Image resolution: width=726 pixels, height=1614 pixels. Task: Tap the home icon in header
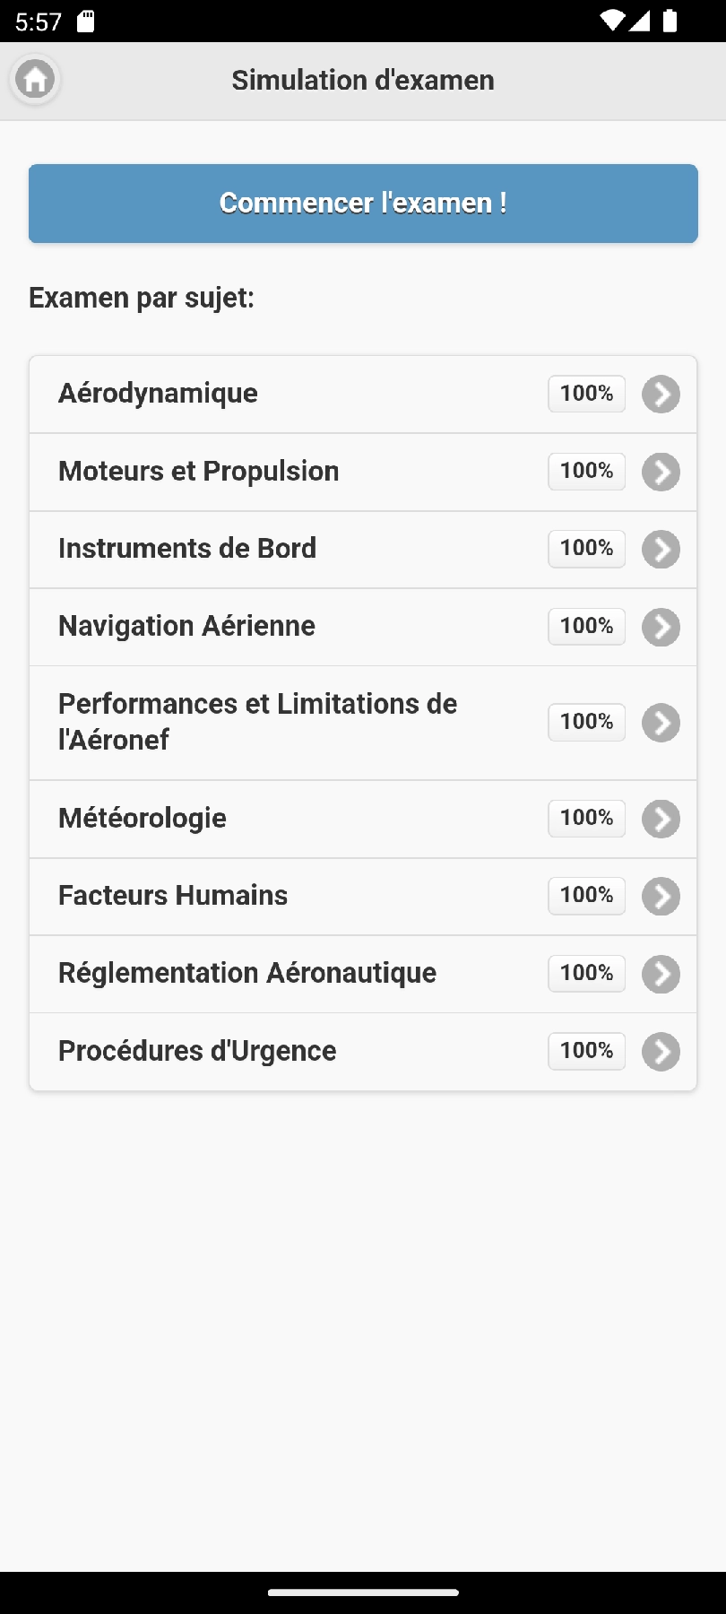(x=35, y=80)
